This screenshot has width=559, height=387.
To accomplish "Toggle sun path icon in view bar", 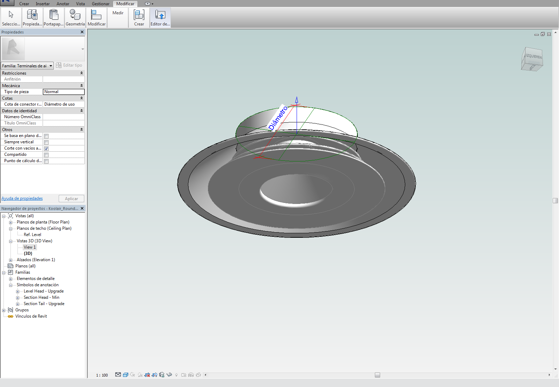I will coord(132,375).
